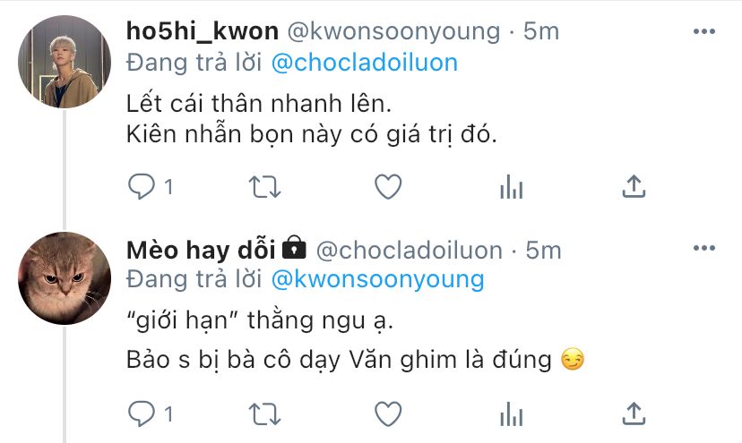The height and width of the screenshot is (443, 742).
Task: Share Mèo hay dỗi's tweet
Action: (x=634, y=413)
